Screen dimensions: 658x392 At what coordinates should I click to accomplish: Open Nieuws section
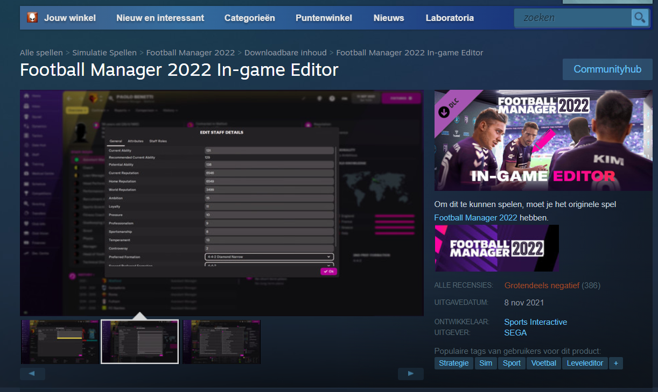[389, 18]
